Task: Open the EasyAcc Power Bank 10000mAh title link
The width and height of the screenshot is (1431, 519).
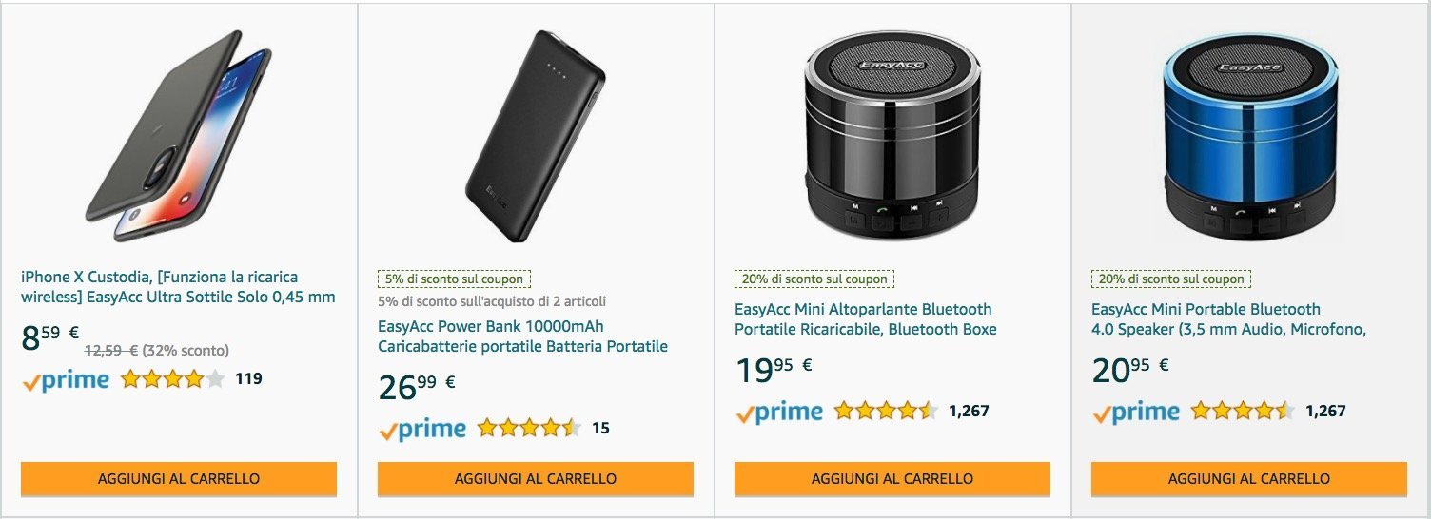Action: (522, 336)
